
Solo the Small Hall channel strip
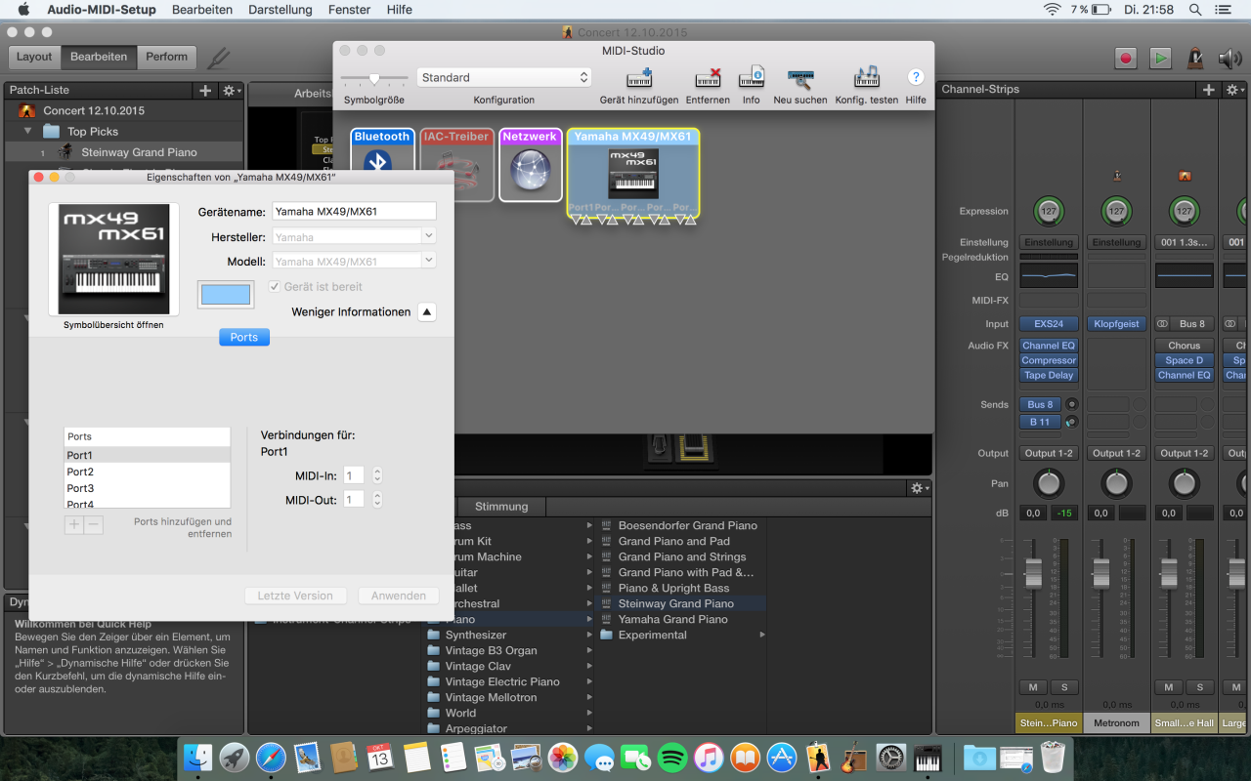click(1199, 687)
